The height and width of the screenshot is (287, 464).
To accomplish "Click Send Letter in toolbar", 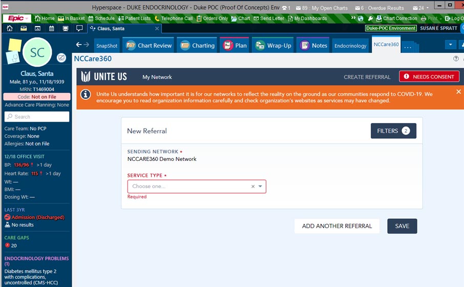I will click(269, 18).
